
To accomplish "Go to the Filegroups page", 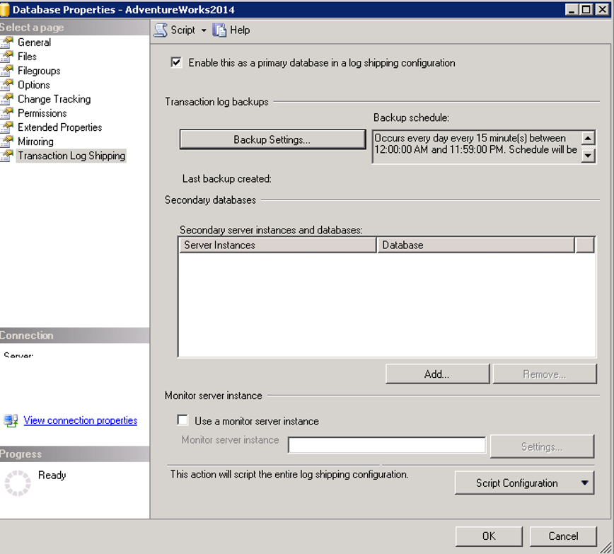I will (x=39, y=71).
